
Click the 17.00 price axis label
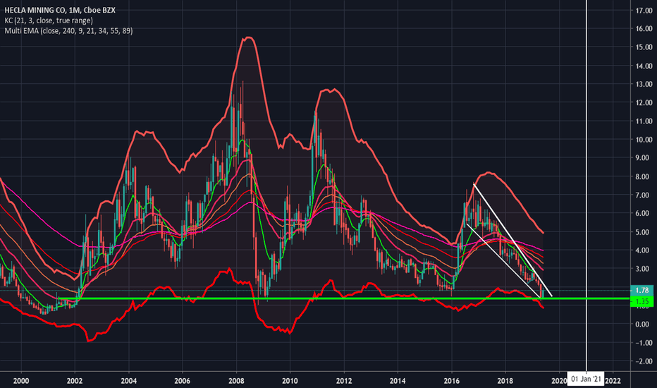644,11
